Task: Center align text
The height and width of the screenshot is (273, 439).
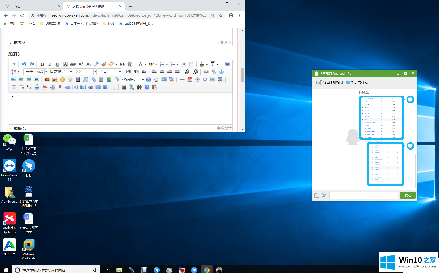Action: click(x=162, y=72)
